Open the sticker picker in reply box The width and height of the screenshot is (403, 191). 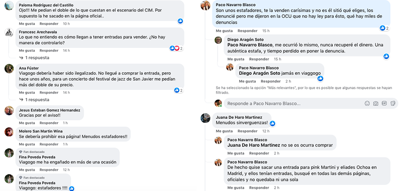click(x=393, y=103)
